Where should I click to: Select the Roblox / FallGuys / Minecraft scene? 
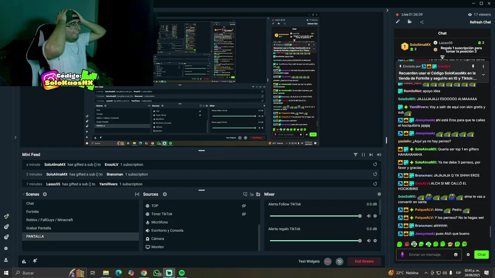coord(80,220)
